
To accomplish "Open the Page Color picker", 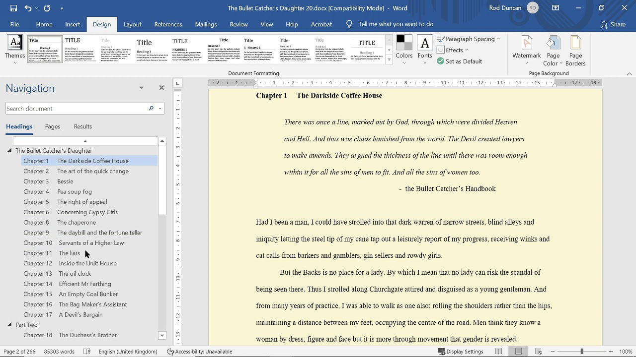I will (553, 51).
